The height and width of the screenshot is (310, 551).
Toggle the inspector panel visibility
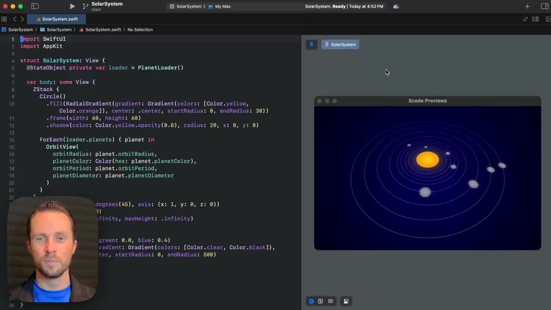pos(544,6)
